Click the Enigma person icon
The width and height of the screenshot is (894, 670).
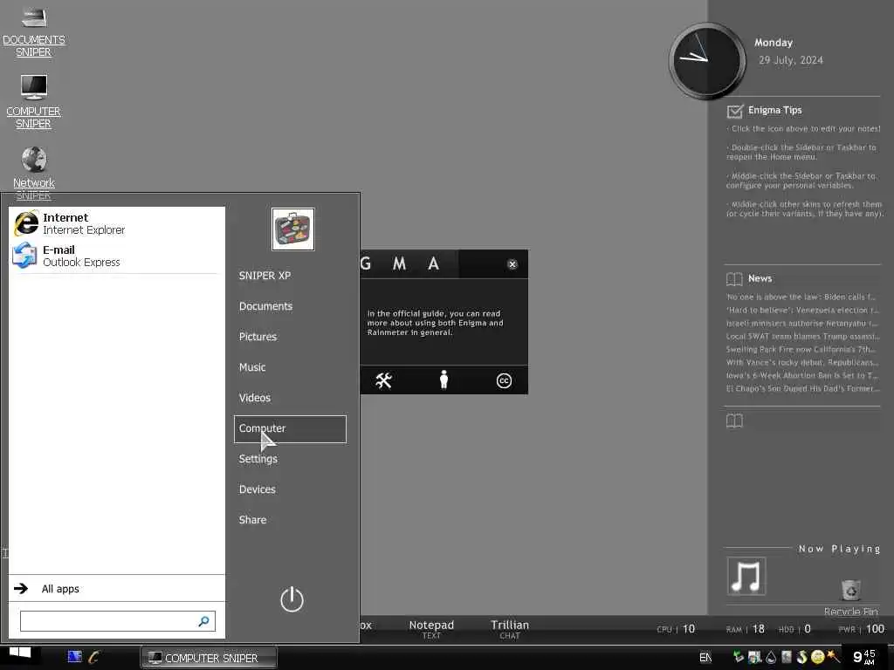[x=444, y=379]
